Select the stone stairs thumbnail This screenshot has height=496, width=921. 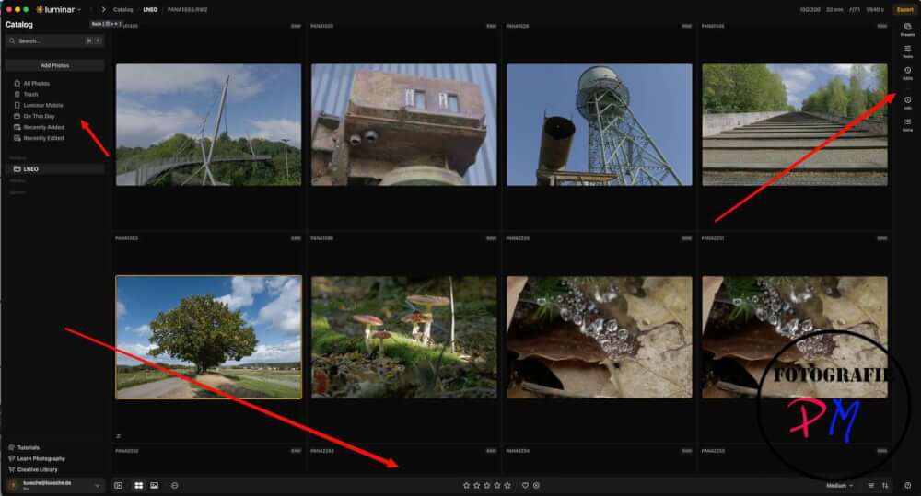(x=795, y=125)
